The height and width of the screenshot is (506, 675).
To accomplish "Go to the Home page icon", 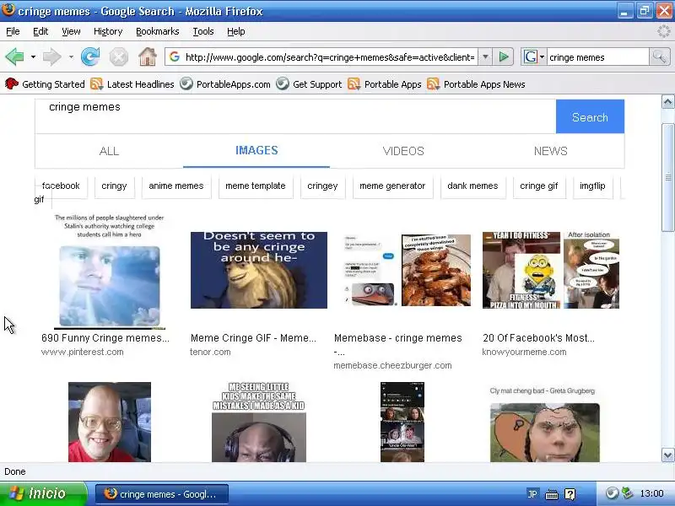I will click(x=147, y=57).
